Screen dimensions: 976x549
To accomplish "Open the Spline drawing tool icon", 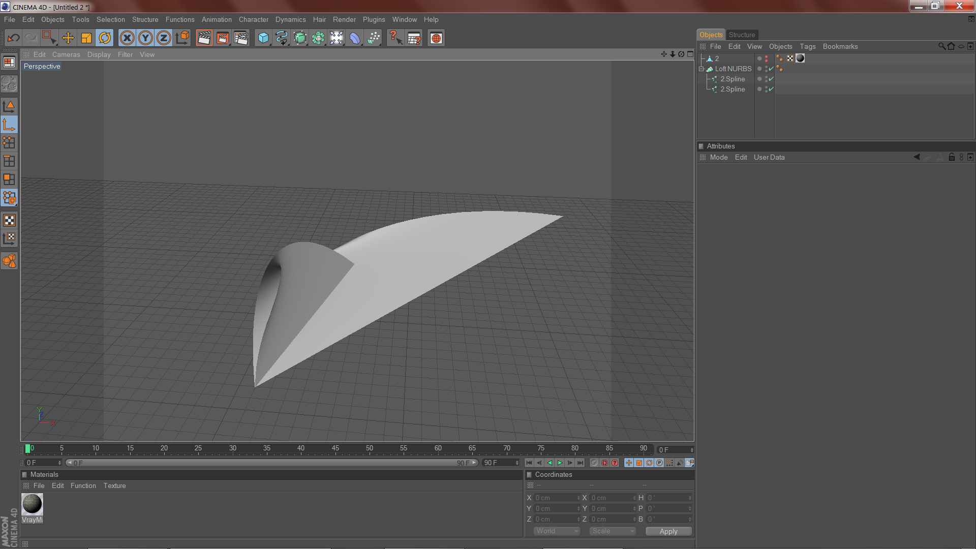I will [281, 38].
